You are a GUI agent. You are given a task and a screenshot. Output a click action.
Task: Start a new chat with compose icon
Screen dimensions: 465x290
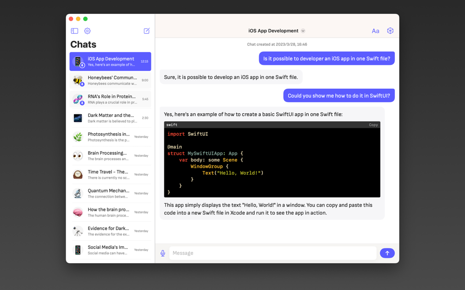click(147, 31)
